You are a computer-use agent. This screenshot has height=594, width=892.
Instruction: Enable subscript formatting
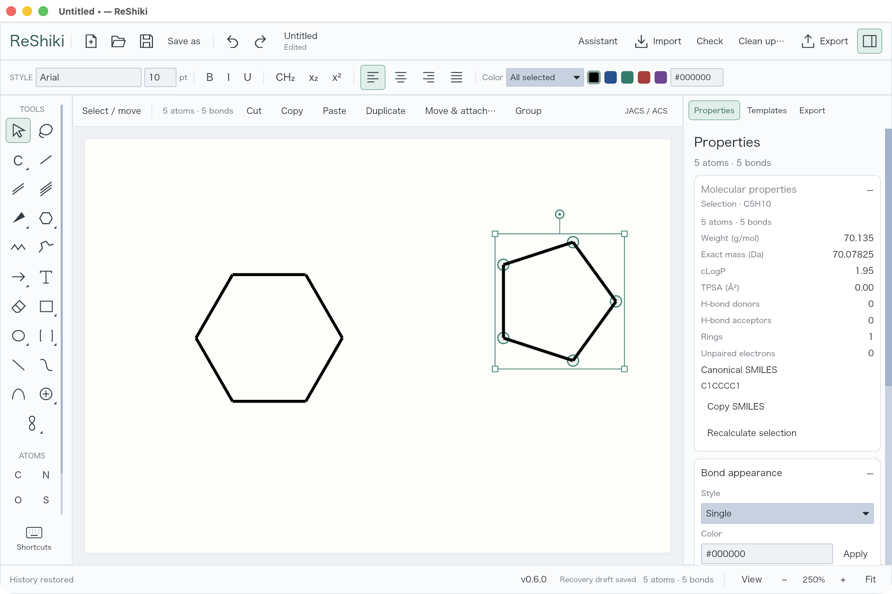click(x=313, y=77)
